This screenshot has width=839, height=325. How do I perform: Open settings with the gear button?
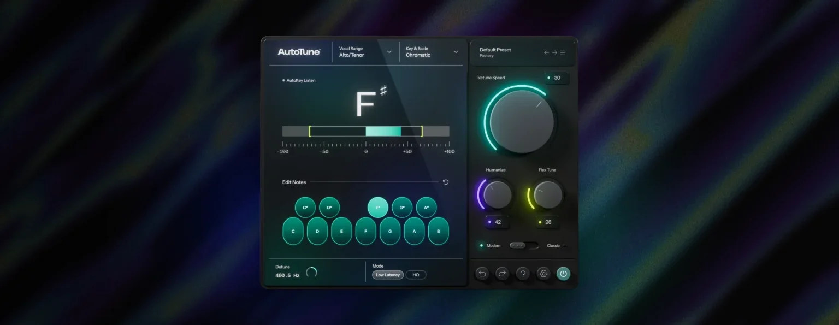(543, 274)
